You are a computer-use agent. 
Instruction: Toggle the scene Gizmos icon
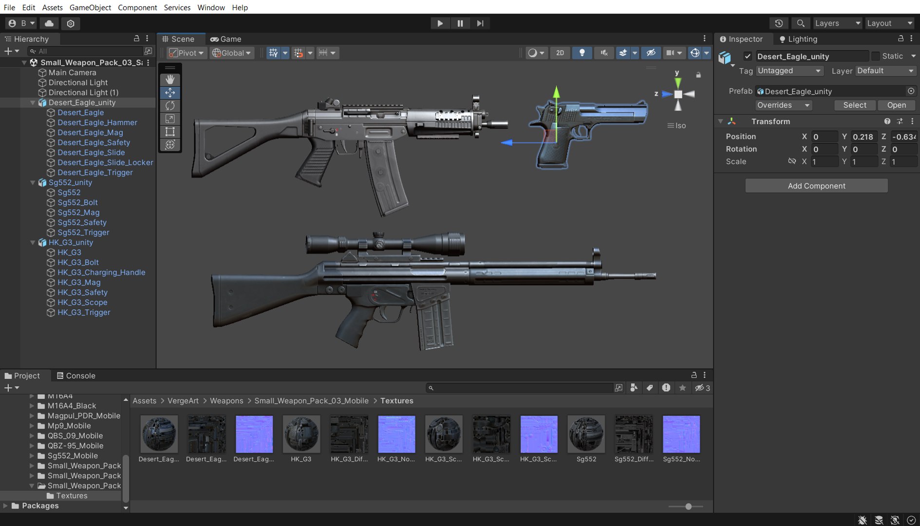click(x=695, y=53)
